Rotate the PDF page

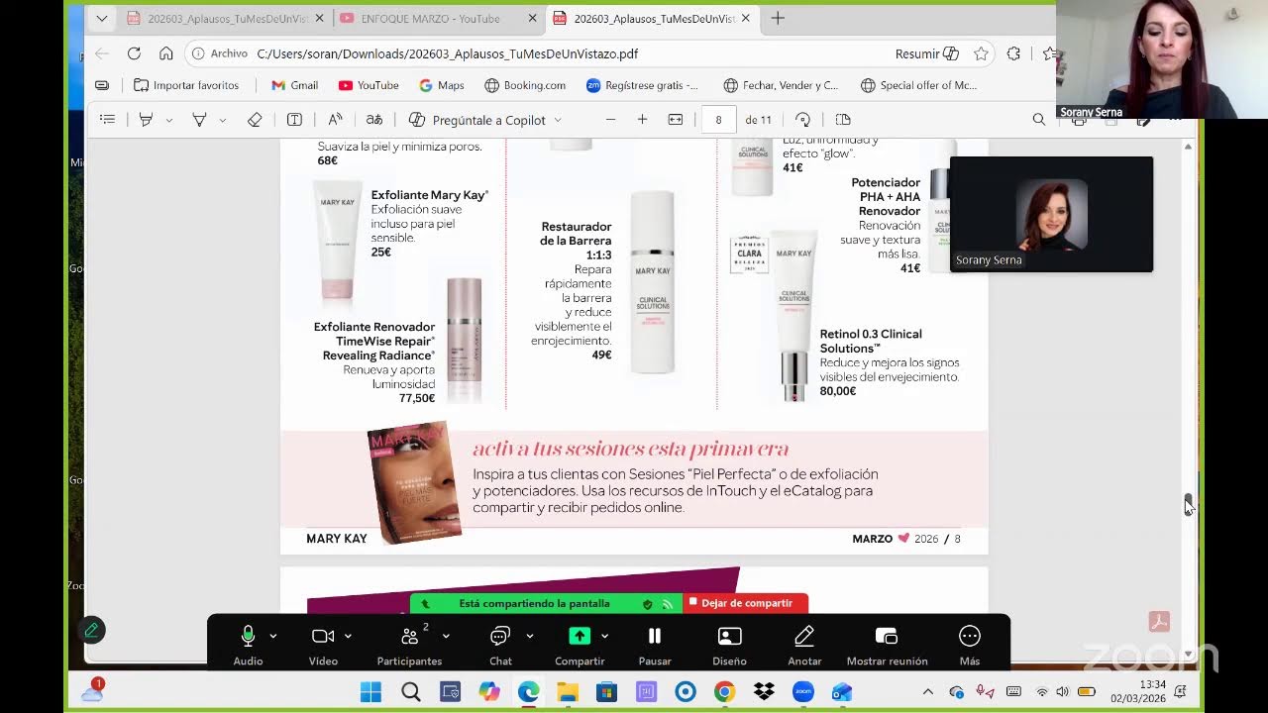click(803, 120)
